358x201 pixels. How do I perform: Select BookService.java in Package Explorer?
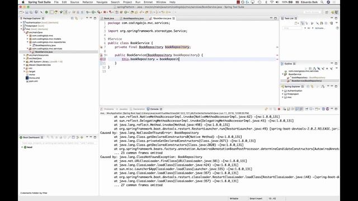(44, 52)
